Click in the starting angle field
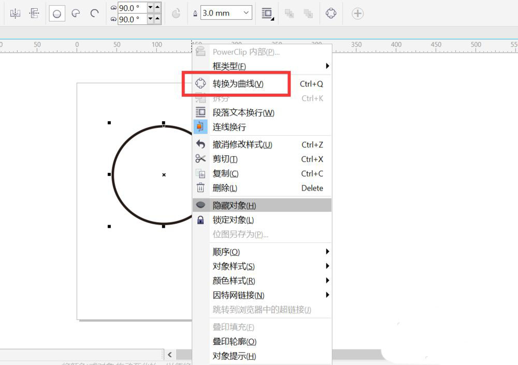The width and height of the screenshot is (518, 365). tap(131, 8)
